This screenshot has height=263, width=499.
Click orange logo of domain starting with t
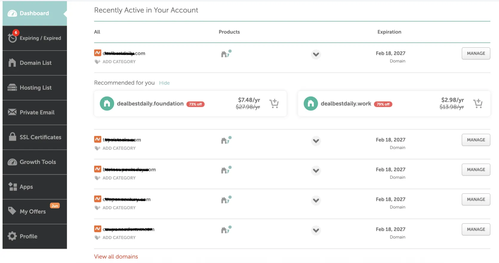click(98, 139)
